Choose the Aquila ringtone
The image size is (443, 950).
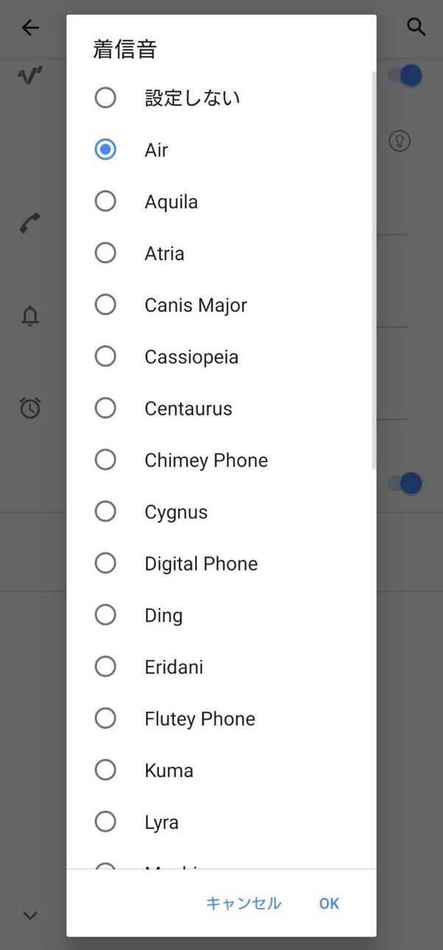pos(106,202)
